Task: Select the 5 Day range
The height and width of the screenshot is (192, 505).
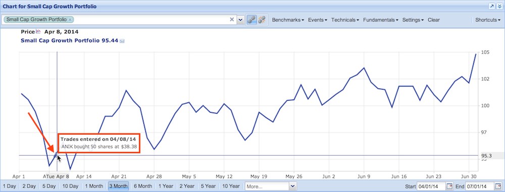Action: 49,186
